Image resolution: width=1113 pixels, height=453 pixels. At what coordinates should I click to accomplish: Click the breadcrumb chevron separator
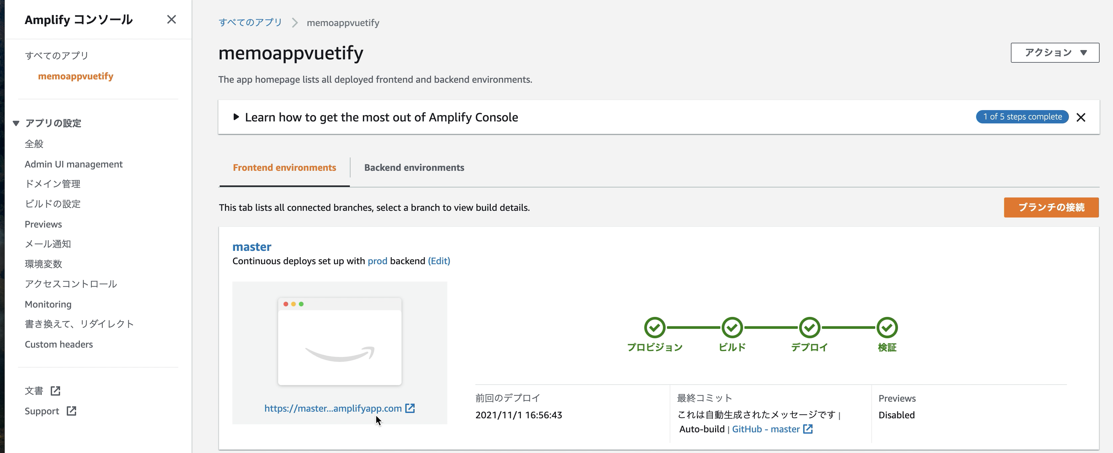[x=295, y=22]
